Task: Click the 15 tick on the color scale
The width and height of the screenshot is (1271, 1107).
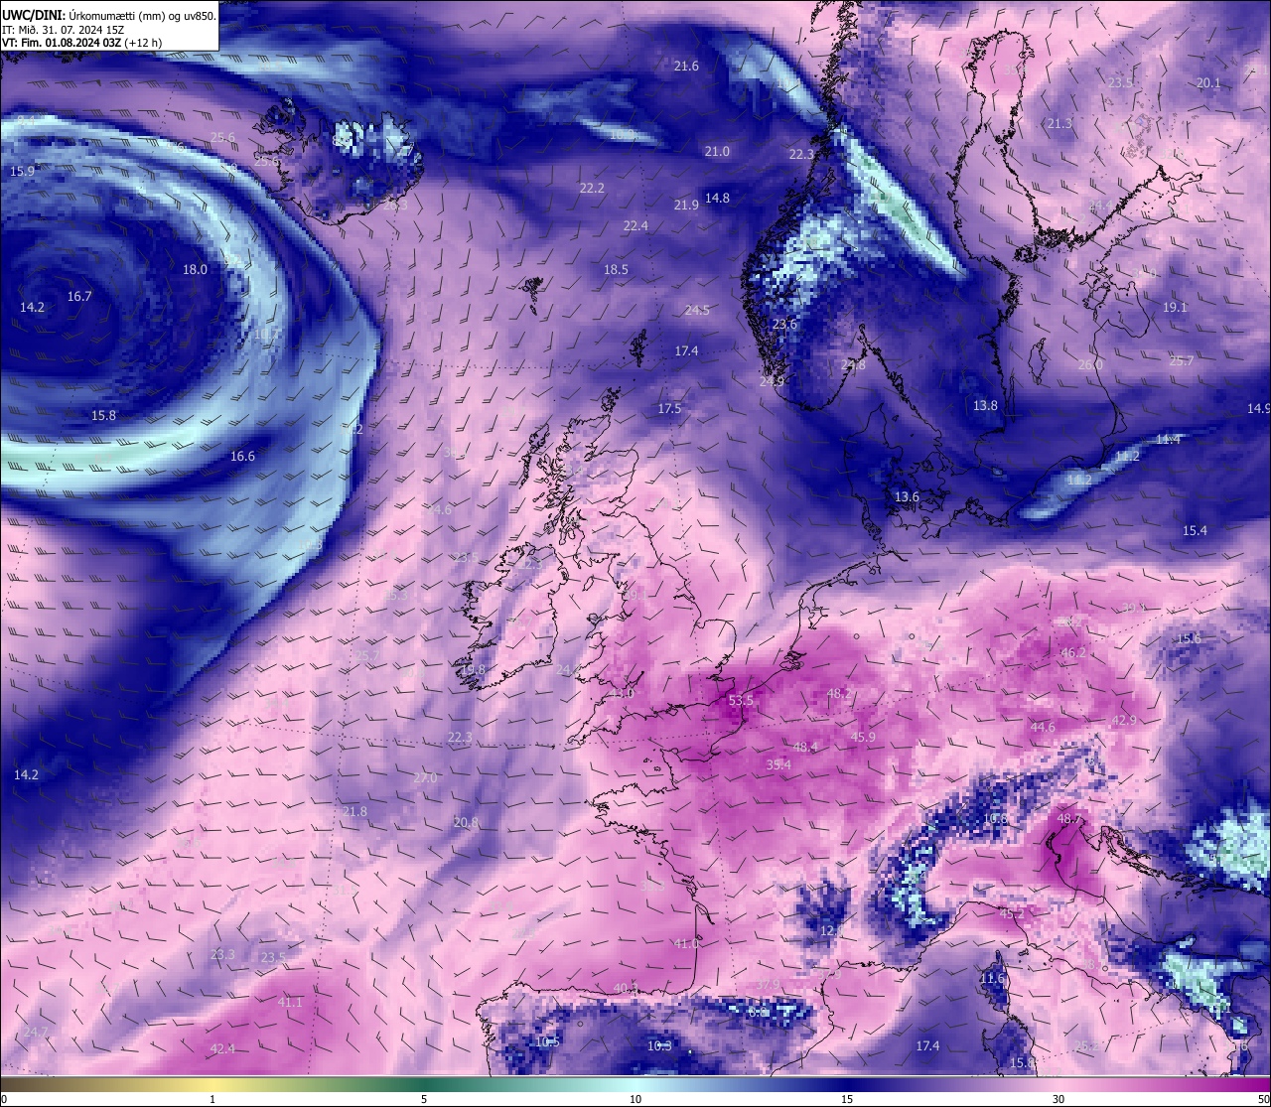Action: [x=847, y=1099]
